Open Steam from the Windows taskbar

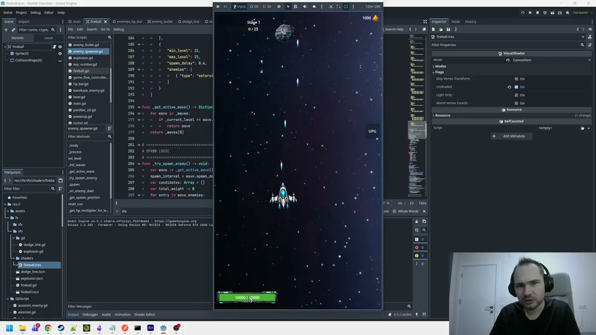pos(61,328)
